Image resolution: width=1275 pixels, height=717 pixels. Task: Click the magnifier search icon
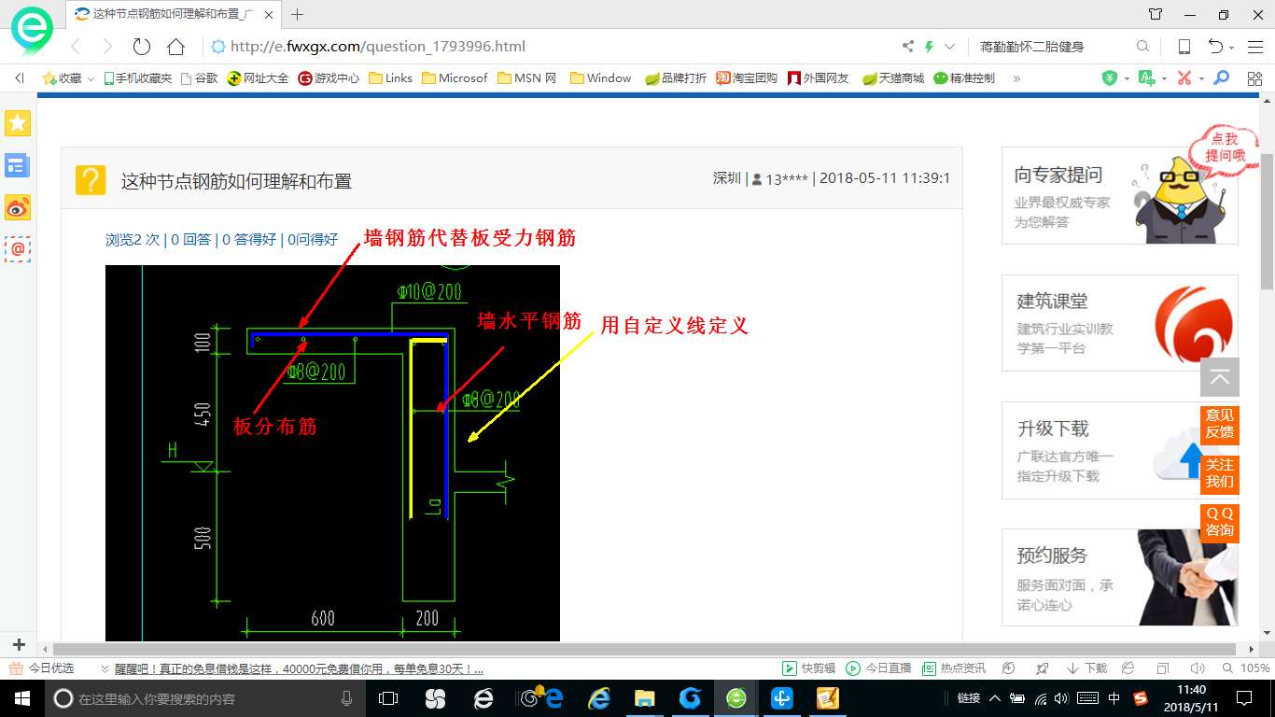pyautogui.click(x=1142, y=47)
